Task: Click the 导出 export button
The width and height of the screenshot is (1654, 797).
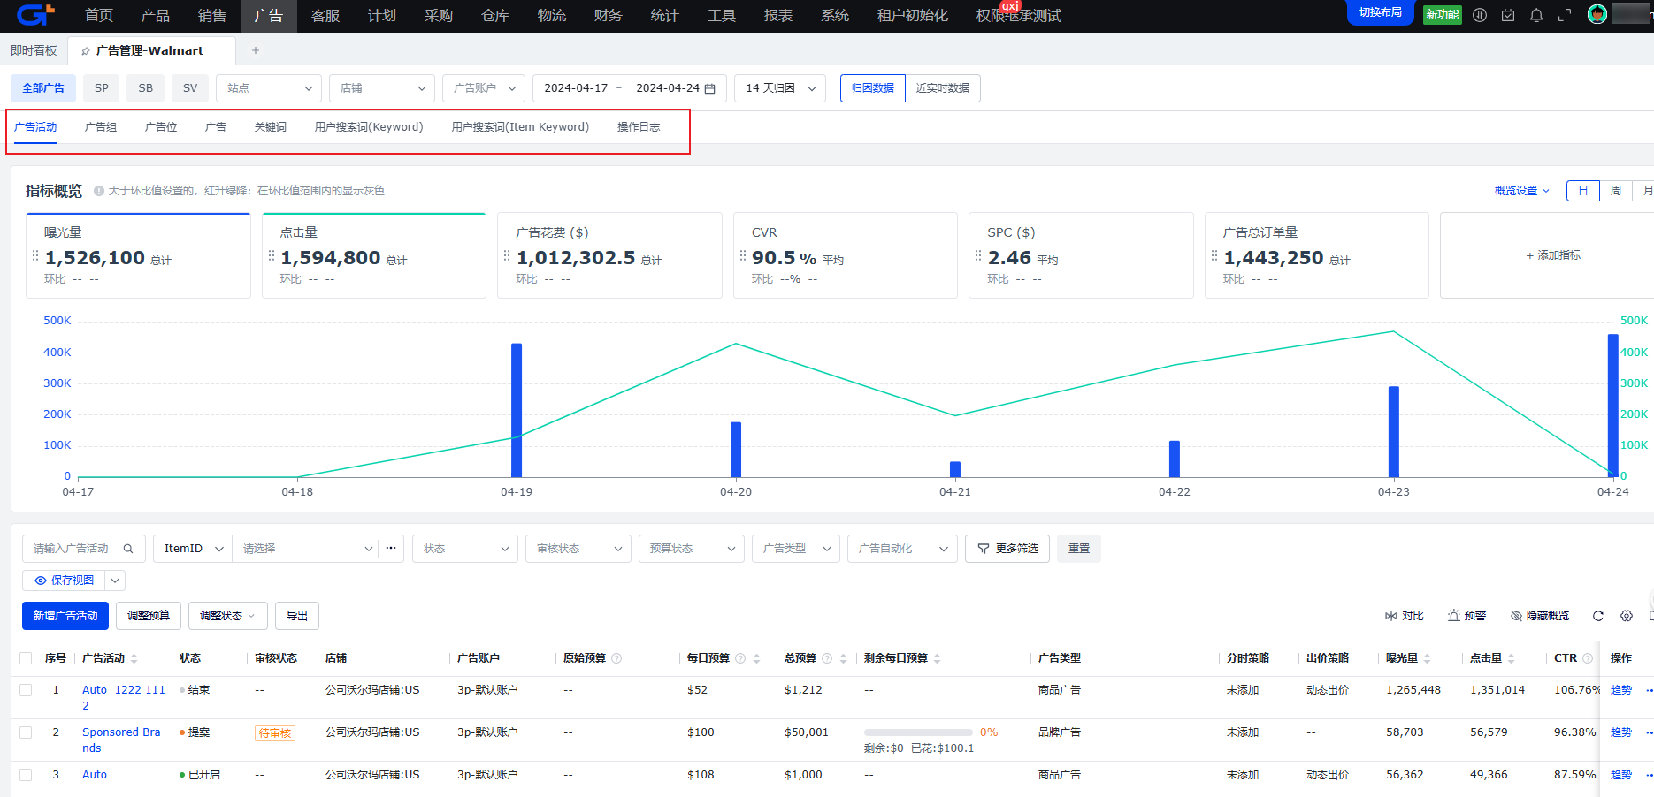Action: click(x=297, y=616)
